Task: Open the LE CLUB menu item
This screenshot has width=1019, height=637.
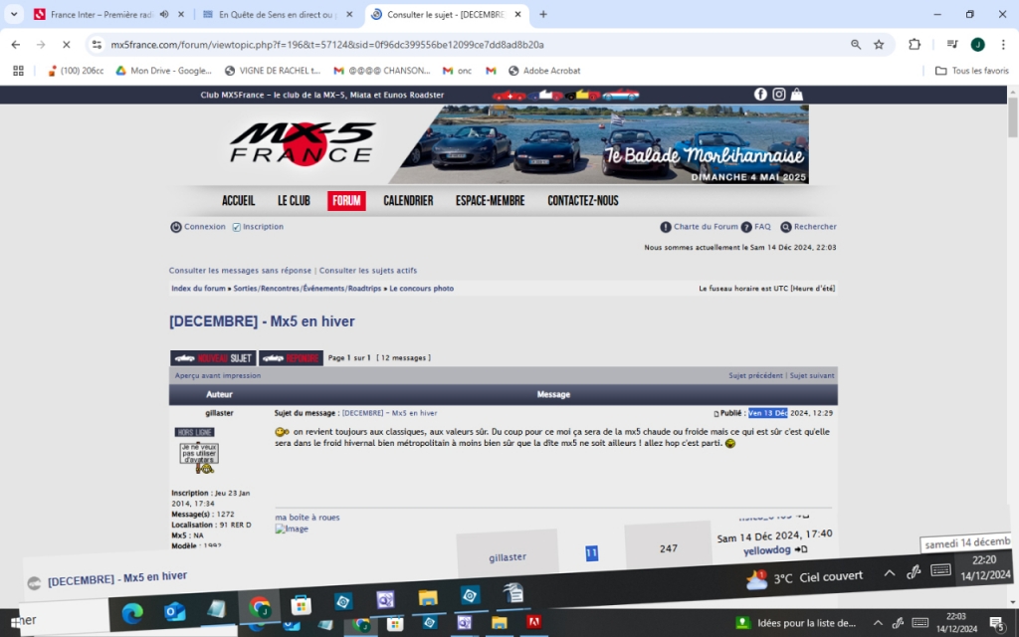Action: point(294,201)
